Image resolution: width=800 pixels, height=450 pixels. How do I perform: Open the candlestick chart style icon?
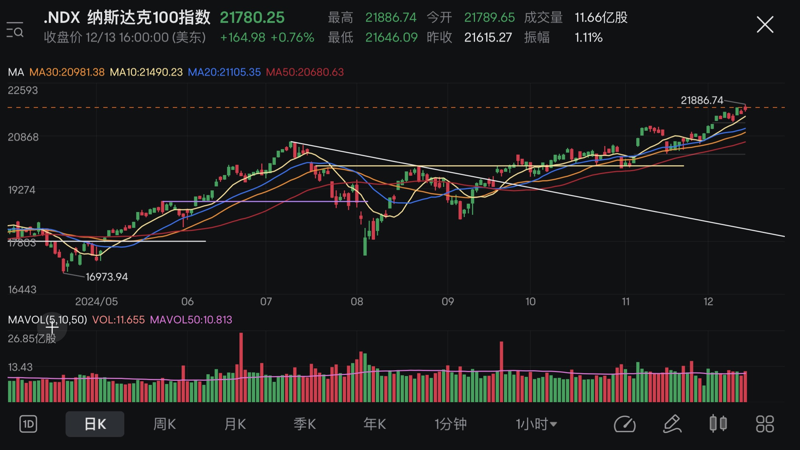[x=718, y=424]
